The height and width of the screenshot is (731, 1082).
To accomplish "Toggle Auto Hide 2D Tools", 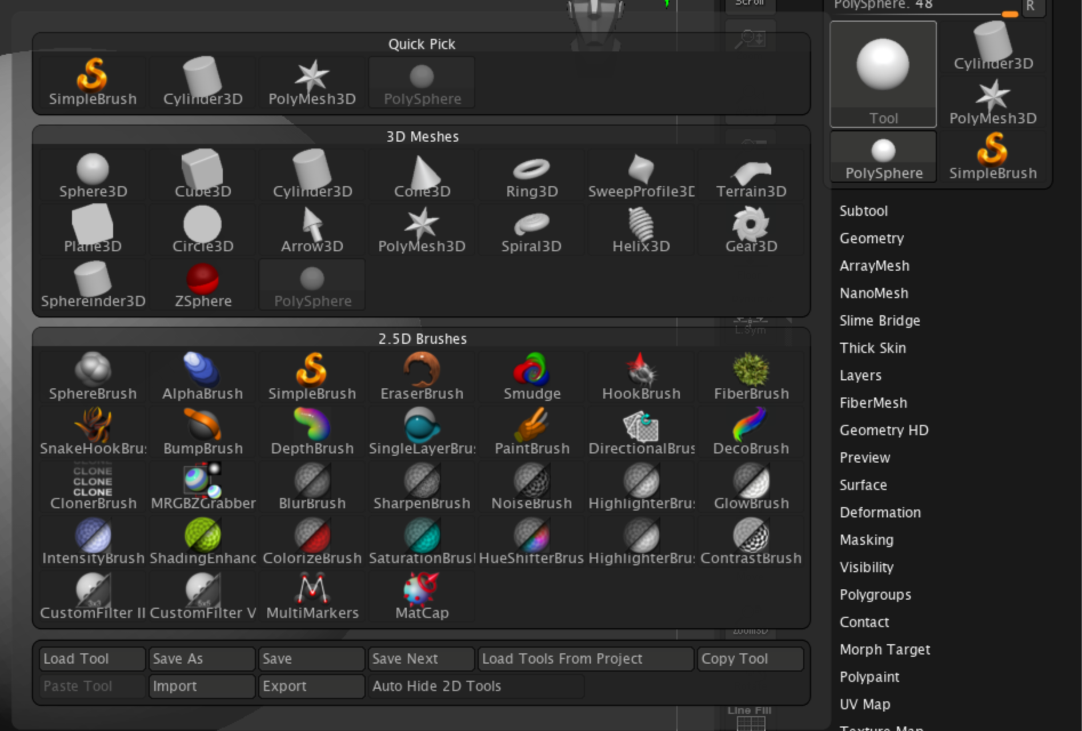I will point(477,686).
